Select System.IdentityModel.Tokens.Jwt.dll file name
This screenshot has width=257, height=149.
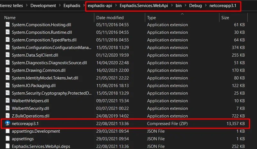pyautogui.click(x=45, y=78)
